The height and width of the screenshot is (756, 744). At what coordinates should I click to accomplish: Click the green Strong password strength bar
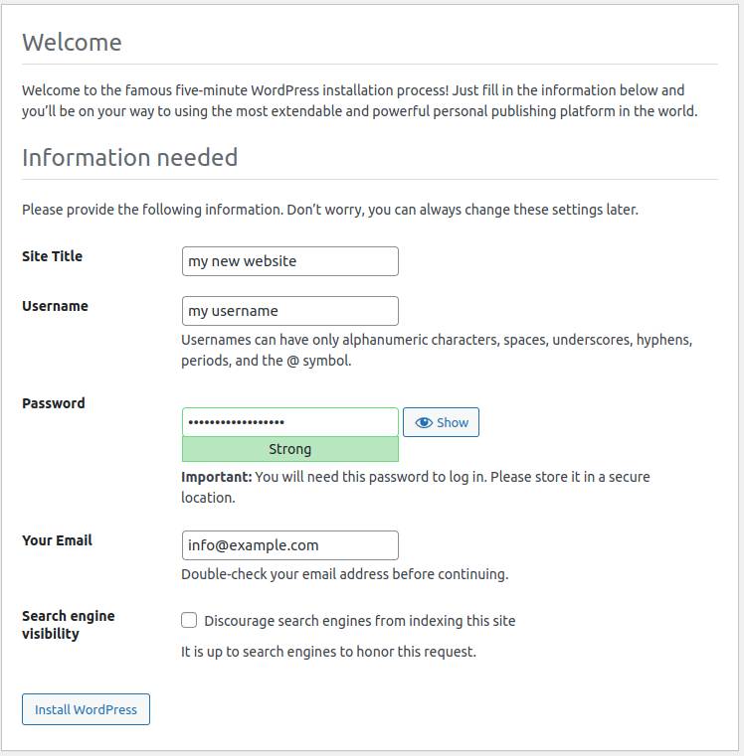[x=290, y=449]
